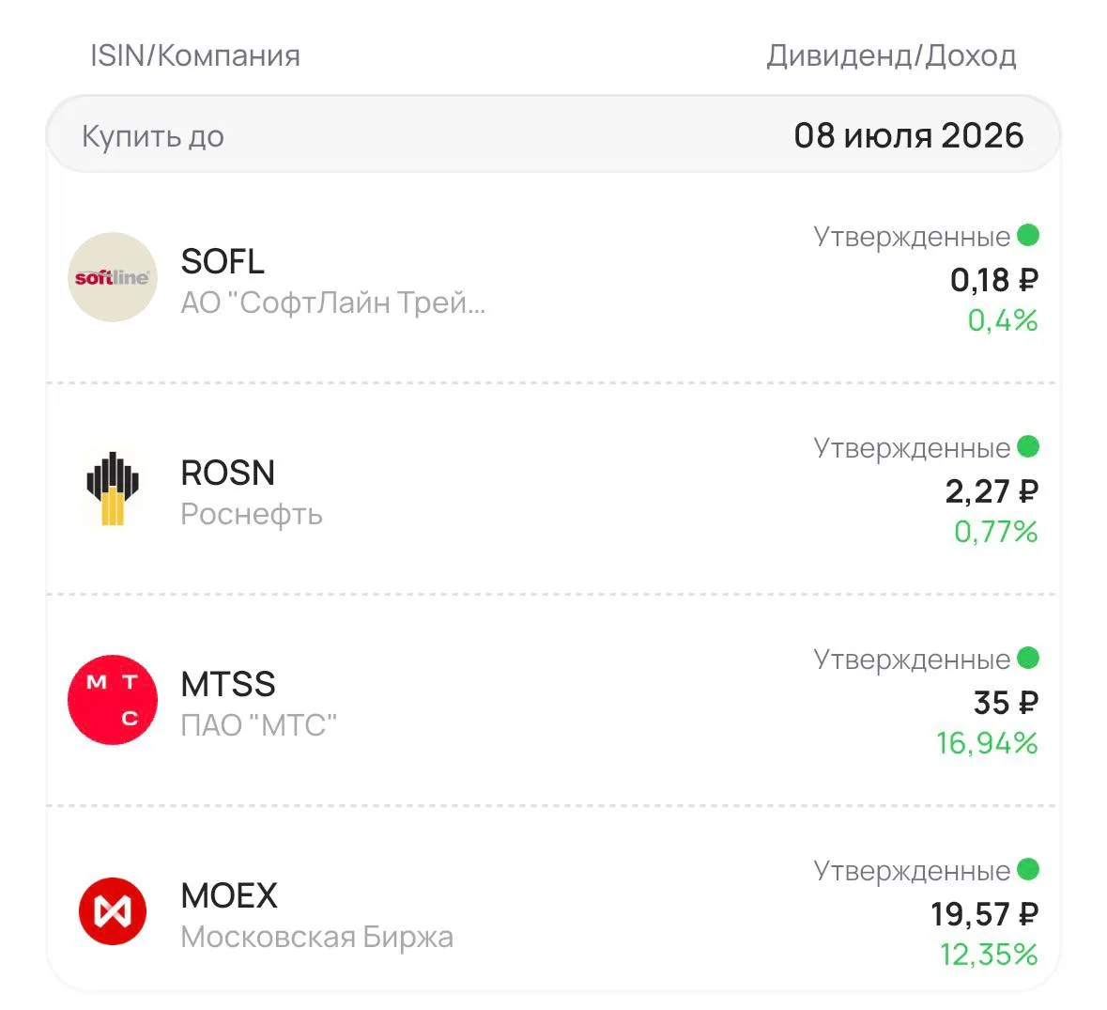Viewport: 1107px width, 1010px height.
Task: Click АО "СофтЛайн Трей..." company name
Action: click(333, 303)
